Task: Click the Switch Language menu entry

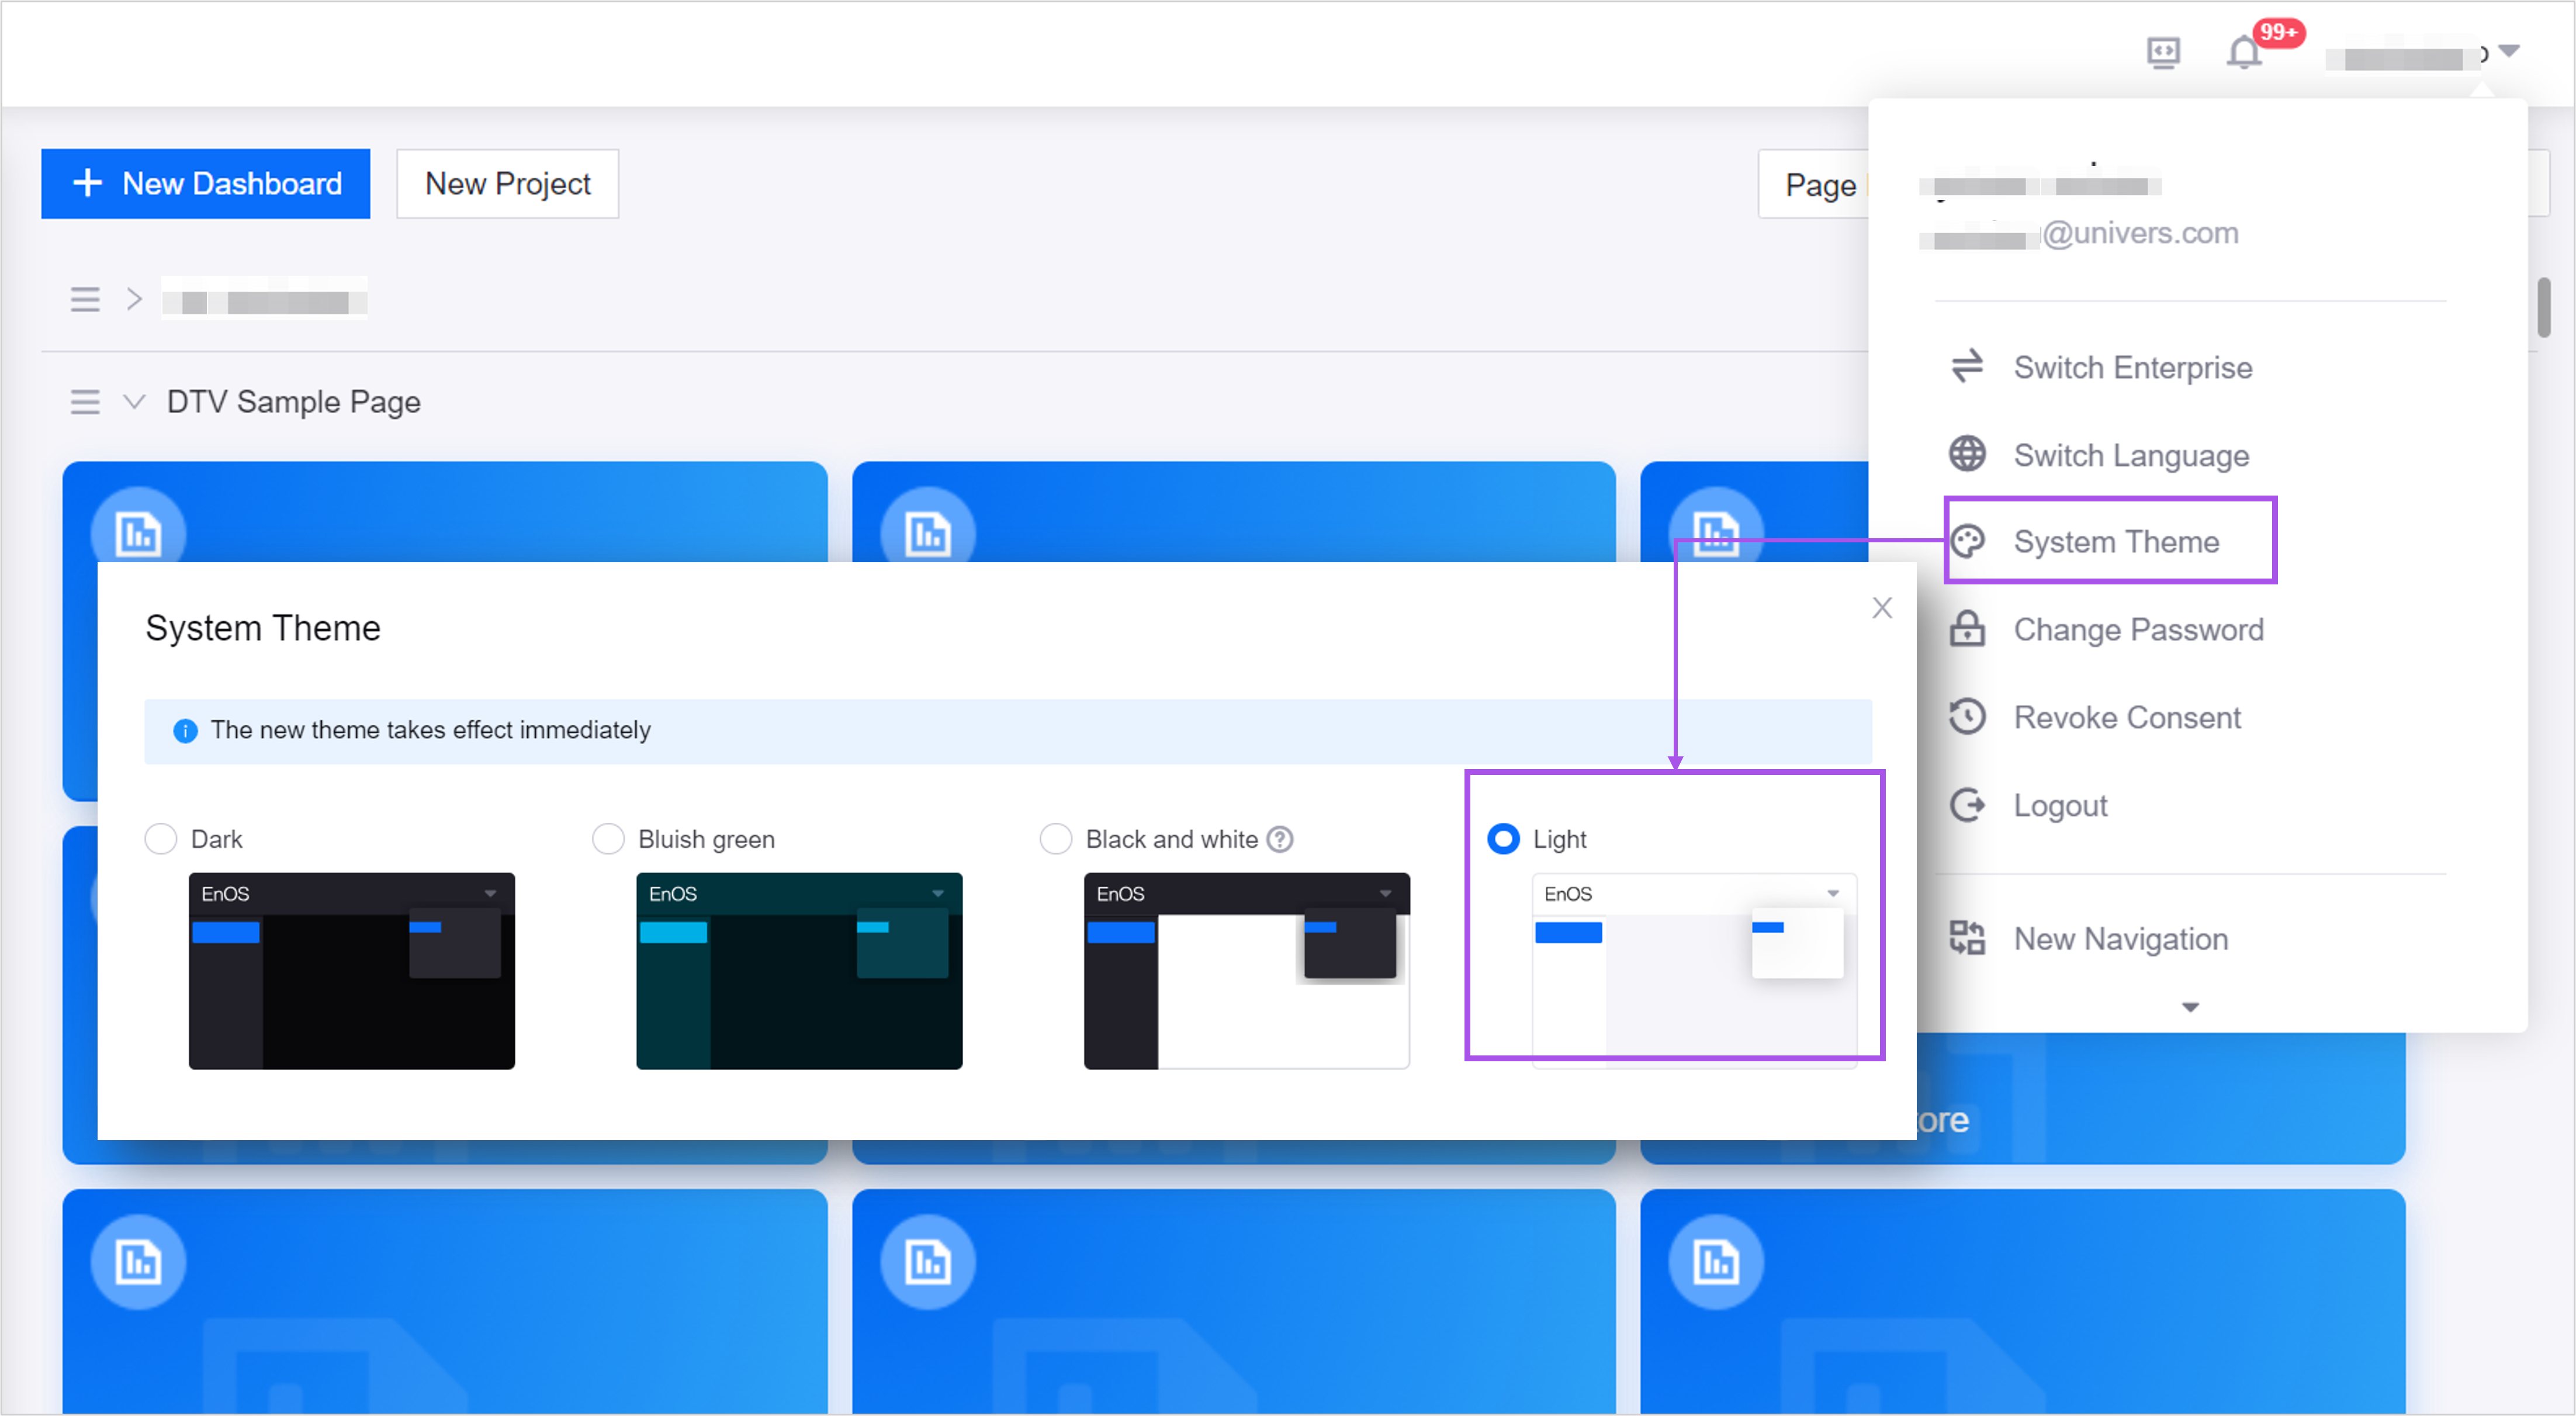Action: (x=2131, y=455)
